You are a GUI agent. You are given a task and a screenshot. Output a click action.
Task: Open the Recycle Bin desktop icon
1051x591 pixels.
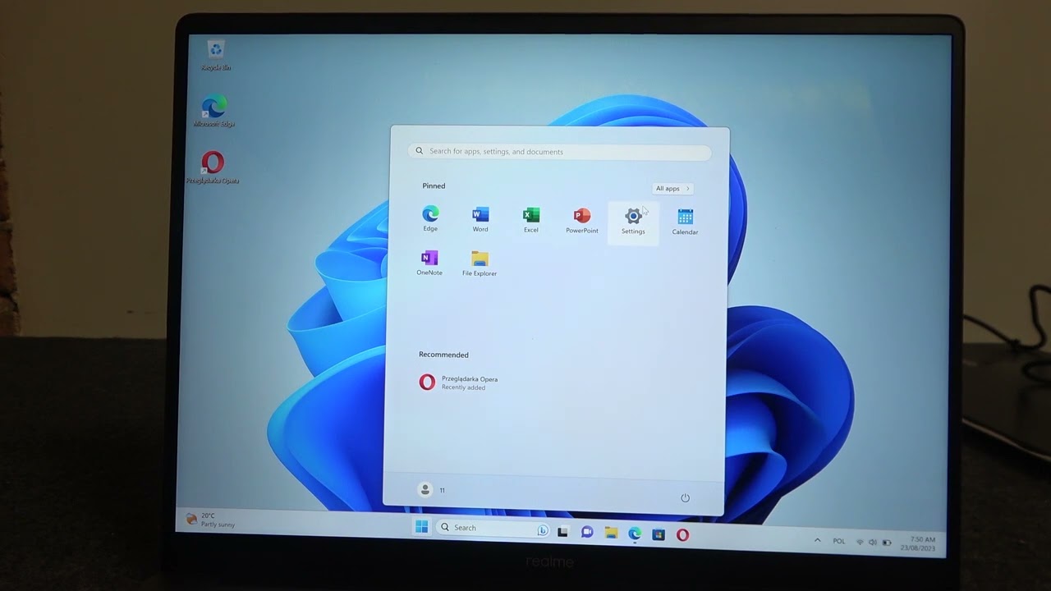point(215,55)
